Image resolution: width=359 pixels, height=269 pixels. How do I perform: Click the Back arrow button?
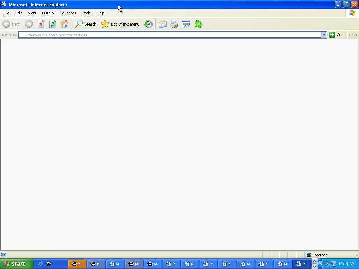[11, 24]
